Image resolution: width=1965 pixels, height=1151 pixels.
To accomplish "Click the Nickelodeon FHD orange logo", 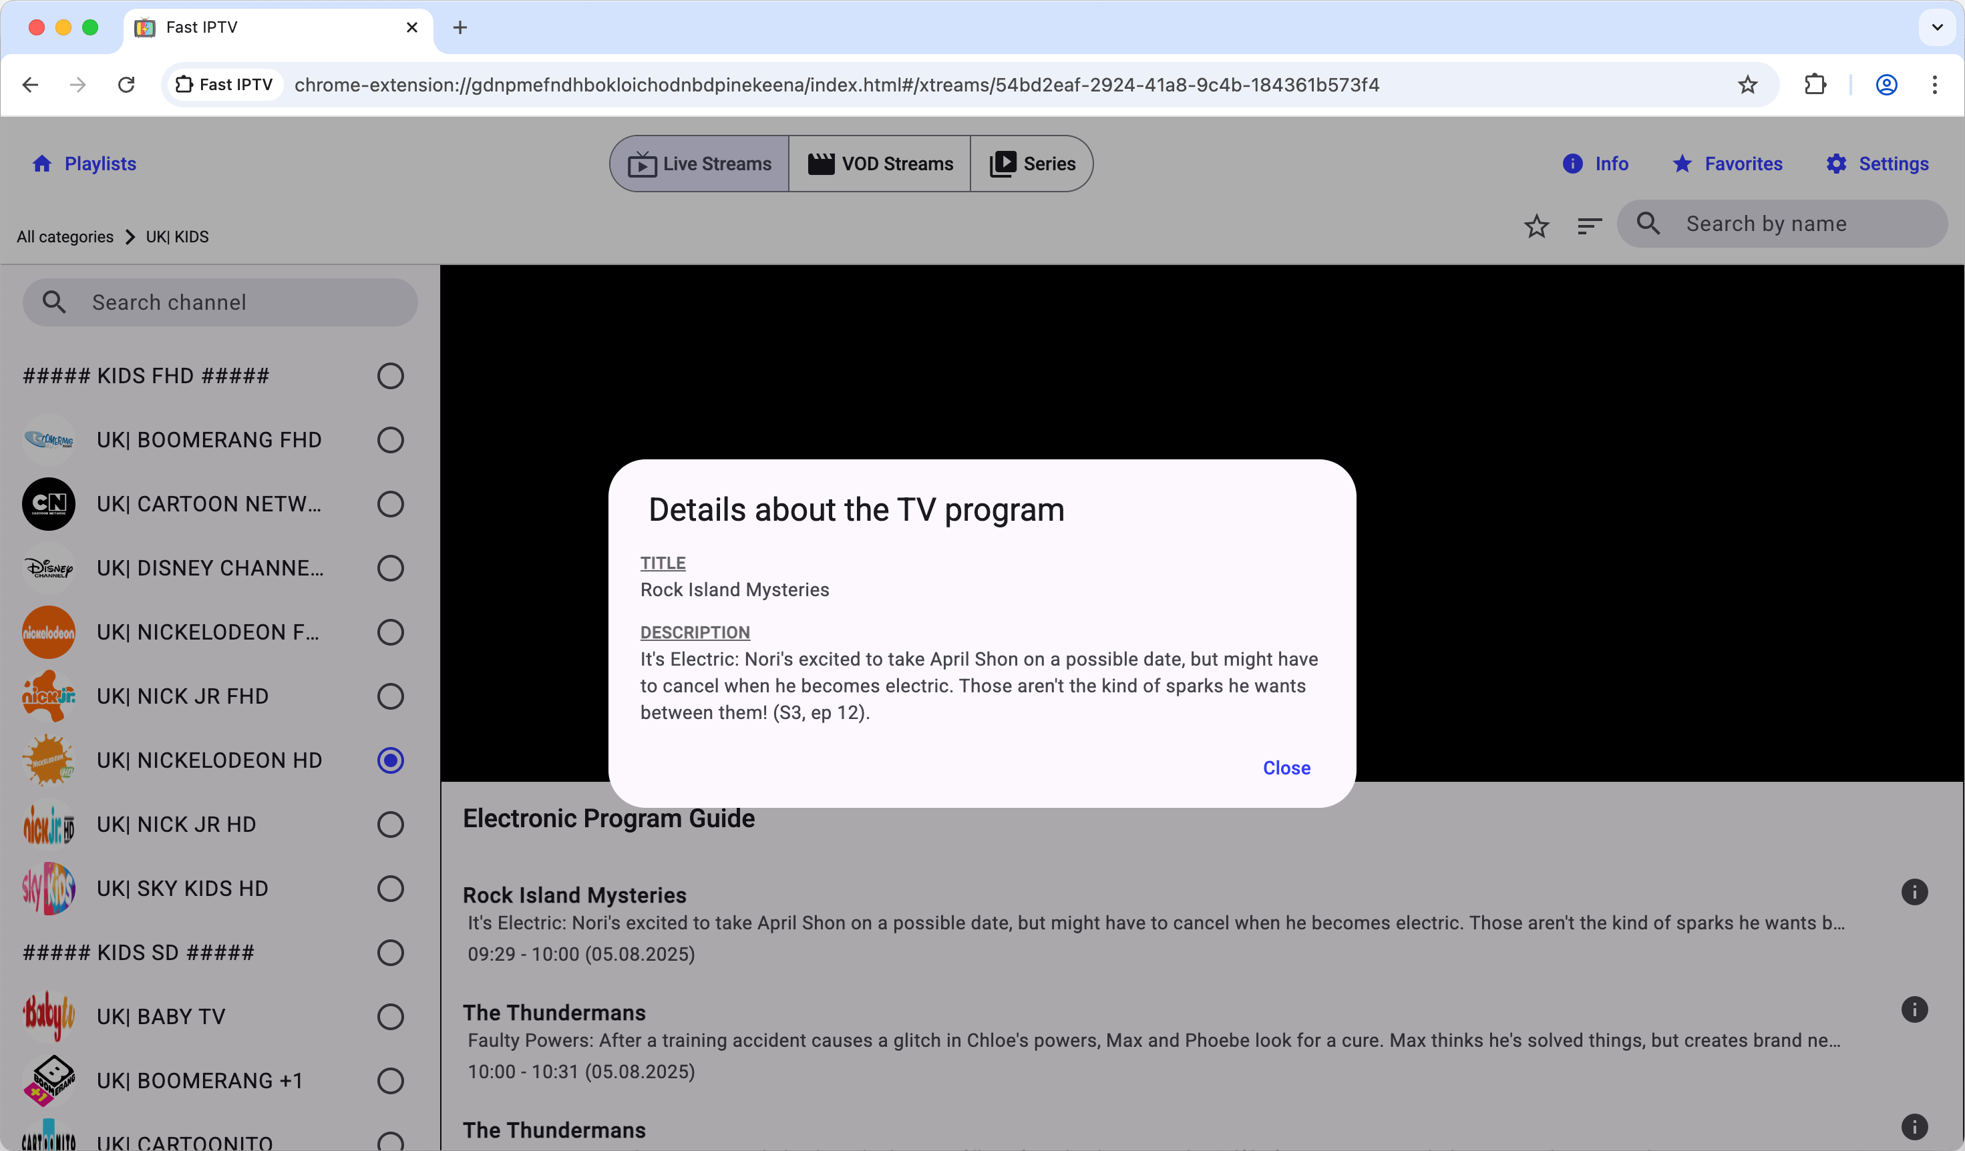I will [x=48, y=632].
